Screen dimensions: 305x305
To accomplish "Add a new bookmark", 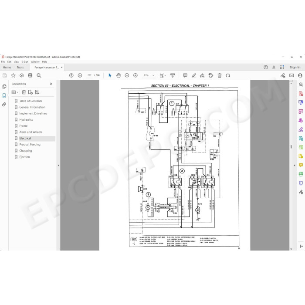I will (30, 92).
